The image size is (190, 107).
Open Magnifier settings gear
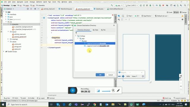pyautogui.click(x=143, y=76)
